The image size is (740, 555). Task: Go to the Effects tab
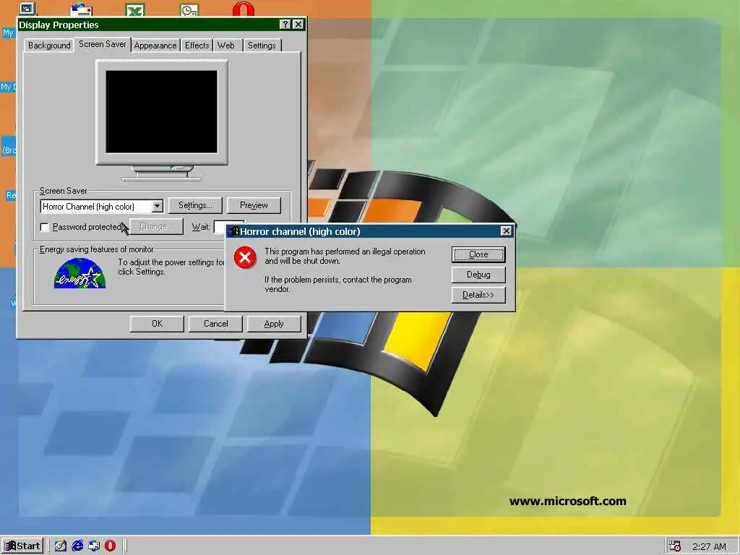point(197,46)
